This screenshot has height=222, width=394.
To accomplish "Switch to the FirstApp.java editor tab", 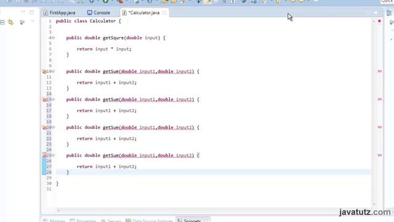I will point(59,12).
